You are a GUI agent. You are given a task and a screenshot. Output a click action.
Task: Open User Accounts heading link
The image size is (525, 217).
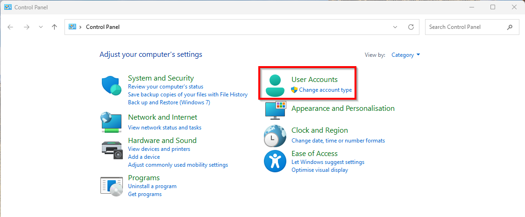[315, 80]
